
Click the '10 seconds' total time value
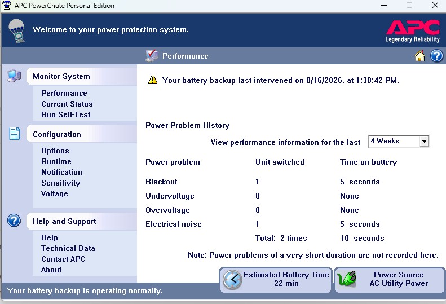point(362,238)
